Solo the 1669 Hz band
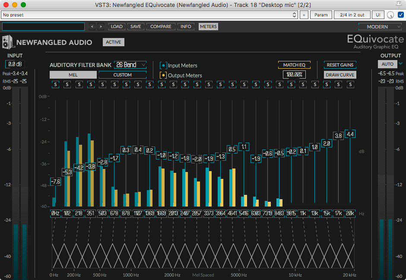 coord(162,84)
